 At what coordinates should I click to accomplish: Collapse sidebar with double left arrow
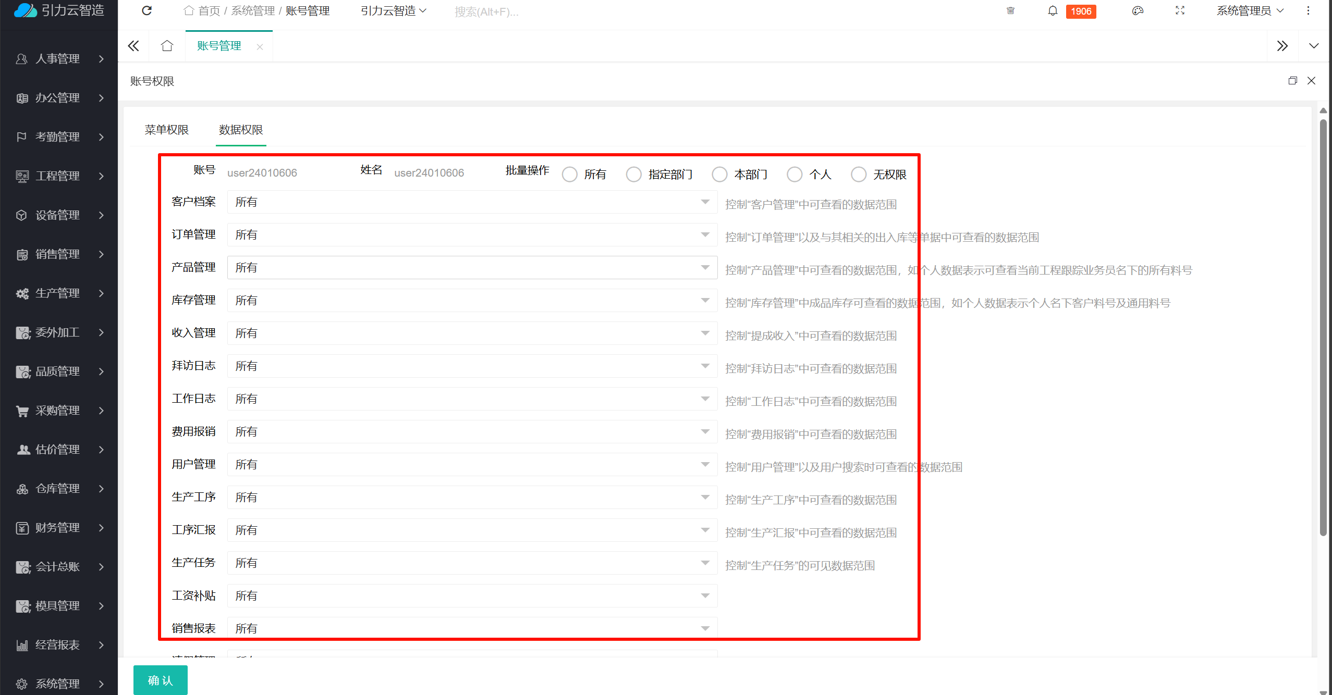point(133,46)
